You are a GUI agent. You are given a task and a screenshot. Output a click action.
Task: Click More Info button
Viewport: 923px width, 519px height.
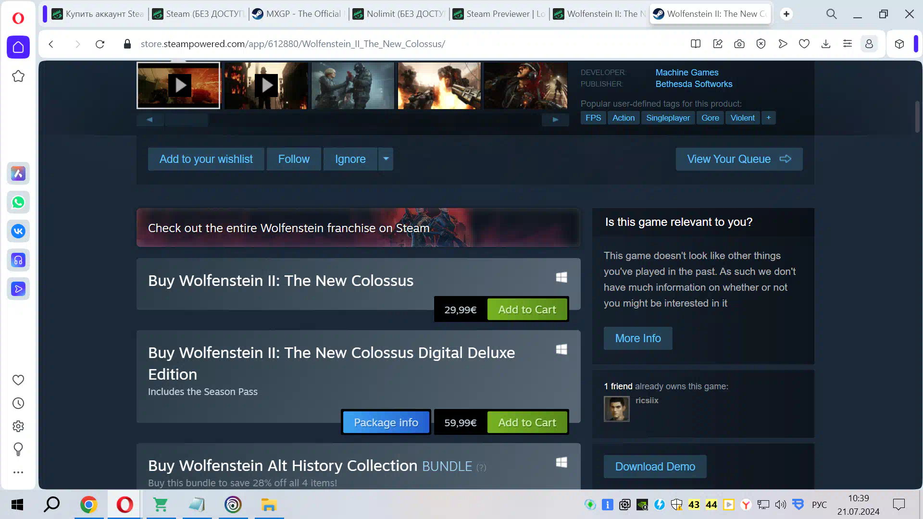pos(638,338)
